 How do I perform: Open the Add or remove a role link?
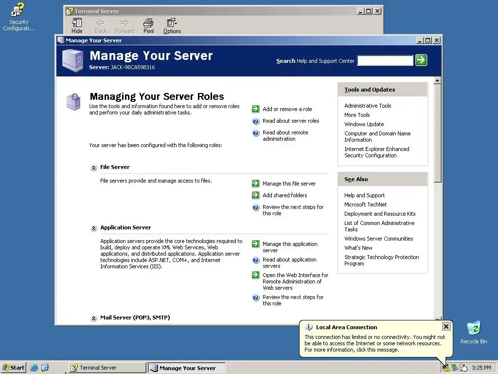click(287, 109)
